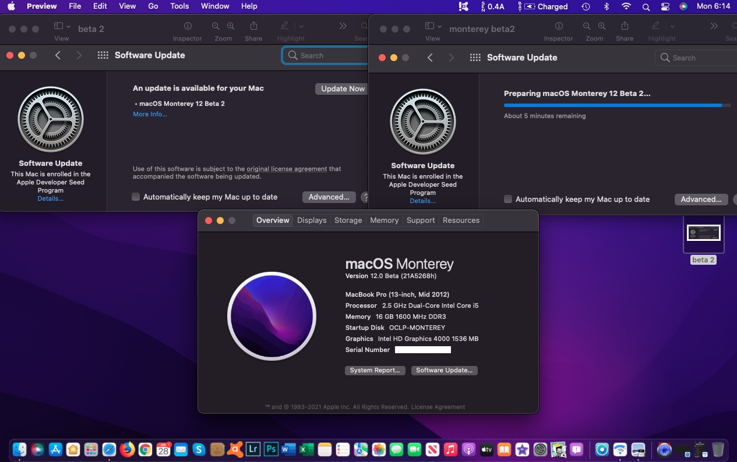Open Time Machine menu bar icon
This screenshot has width=737, height=462.
point(586,6)
